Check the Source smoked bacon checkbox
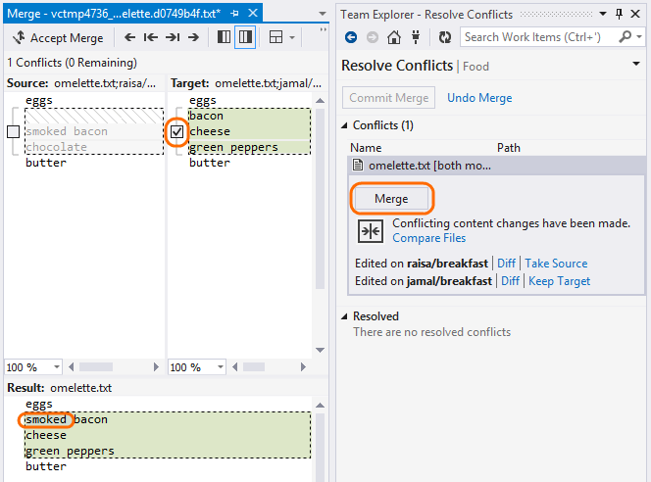 [x=14, y=132]
